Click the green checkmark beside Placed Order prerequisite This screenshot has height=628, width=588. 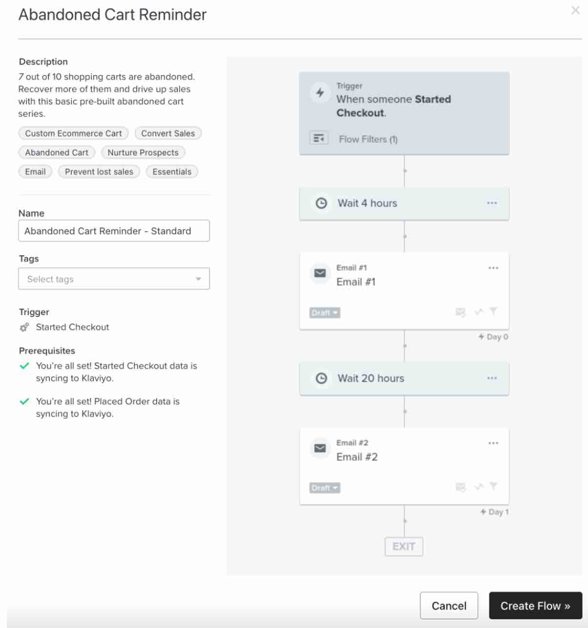24,401
